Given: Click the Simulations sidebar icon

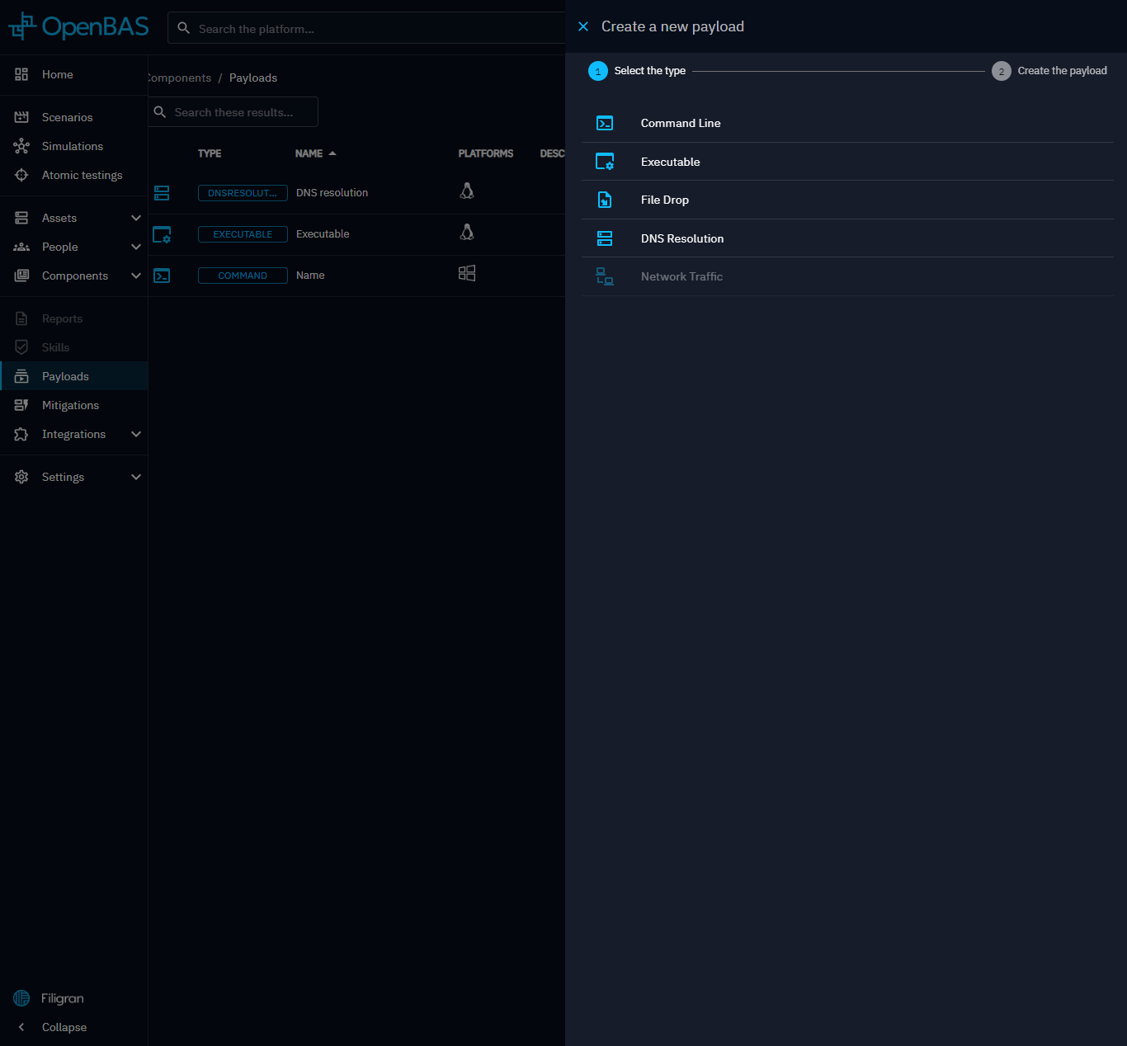Looking at the screenshot, I should (x=21, y=146).
